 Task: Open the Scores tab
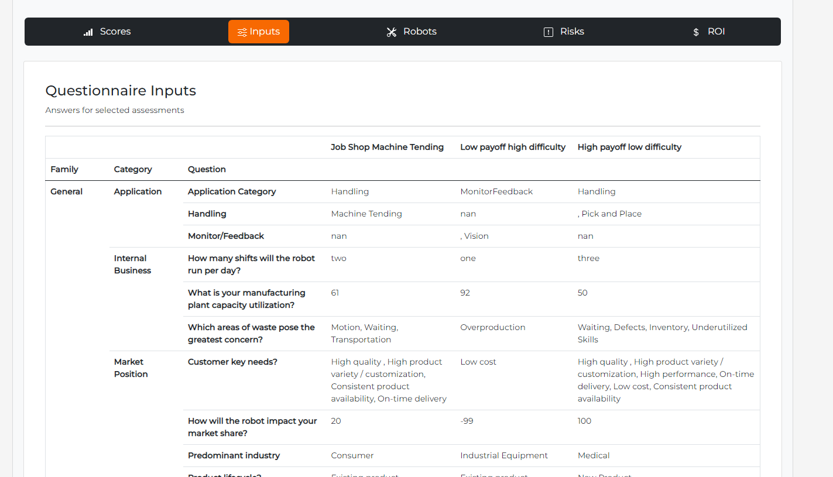tap(107, 32)
